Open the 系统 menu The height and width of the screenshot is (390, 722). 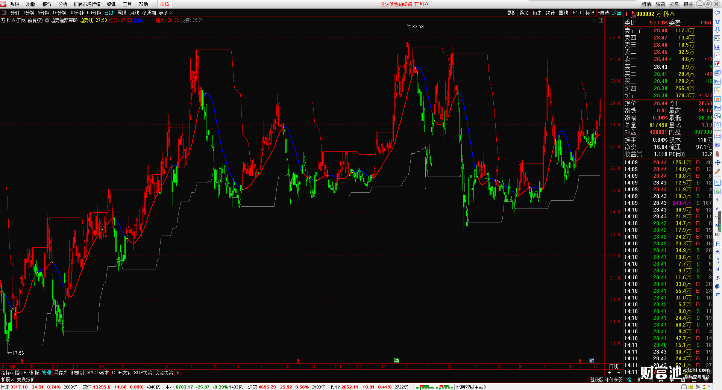(15, 4)
